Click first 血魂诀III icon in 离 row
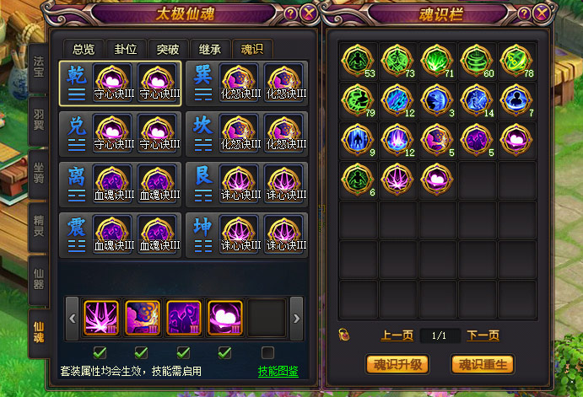Viewport: 583px width, 397px height. [x=112, y=184]
